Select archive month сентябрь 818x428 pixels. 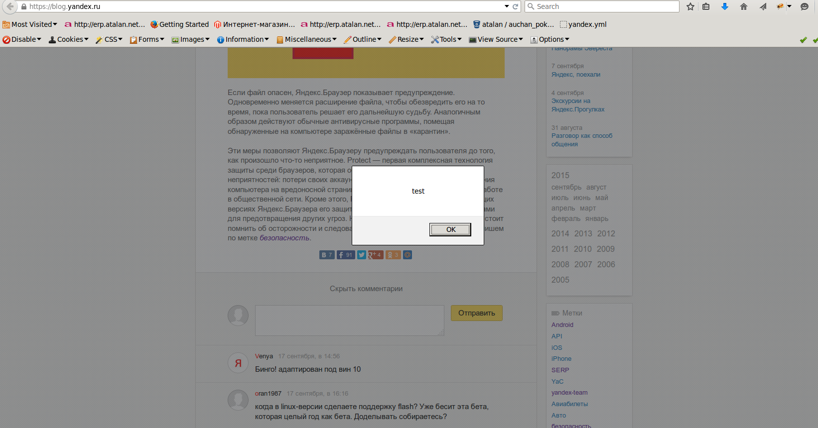pyautogui.click(x=566, y=187)
